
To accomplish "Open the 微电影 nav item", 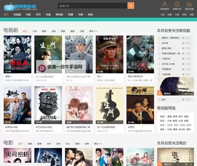I will (x=59, y=15).
